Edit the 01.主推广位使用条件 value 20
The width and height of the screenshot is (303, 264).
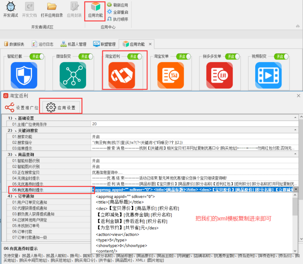[x=195, y=124]
